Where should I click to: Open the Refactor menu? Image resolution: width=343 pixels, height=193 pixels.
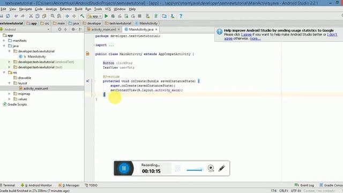point(65,9)
